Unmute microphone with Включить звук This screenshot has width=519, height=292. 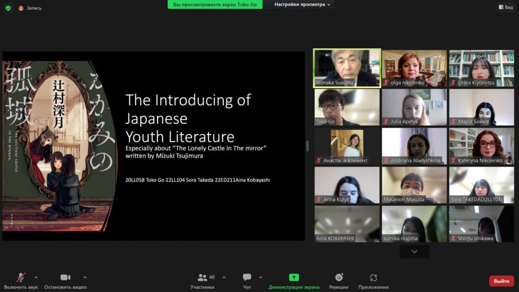pyautogui.click(x=21, y=281)
